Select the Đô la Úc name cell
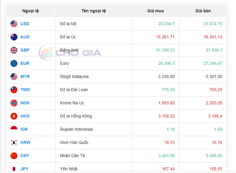236x173 pixels. (94, 37)
